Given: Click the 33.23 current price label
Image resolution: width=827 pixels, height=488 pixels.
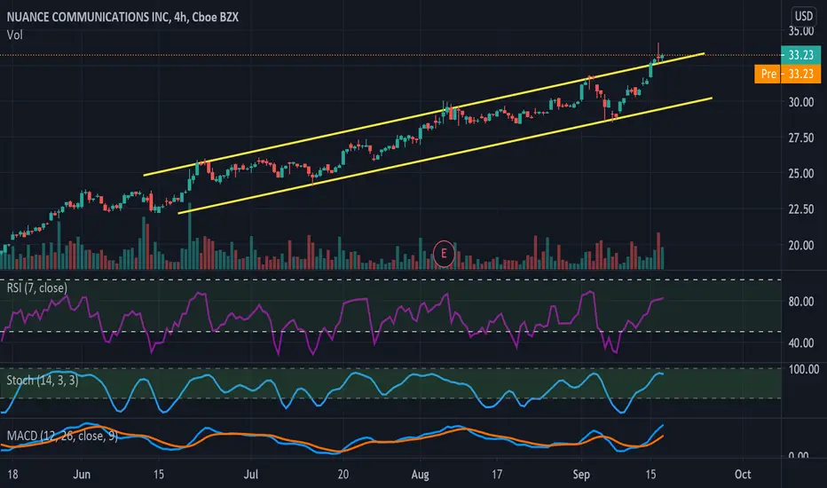Looking at the screenshot, I should point(800,55).
